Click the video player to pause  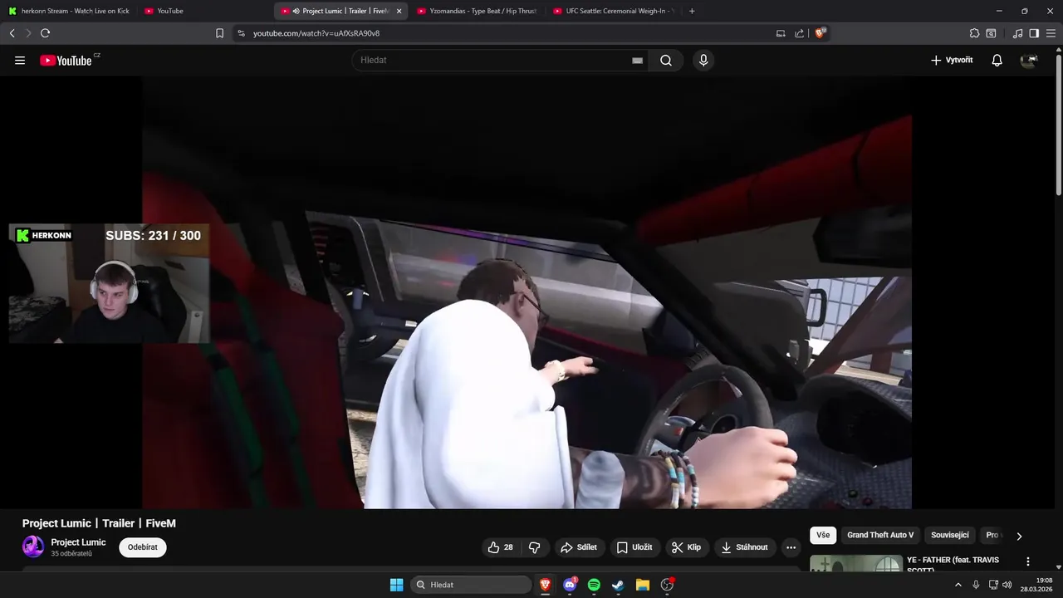click(527, 292)
